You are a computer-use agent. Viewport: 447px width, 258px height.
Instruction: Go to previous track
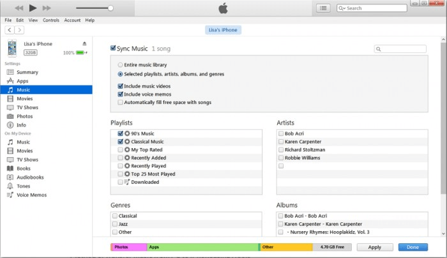point(19,8)
